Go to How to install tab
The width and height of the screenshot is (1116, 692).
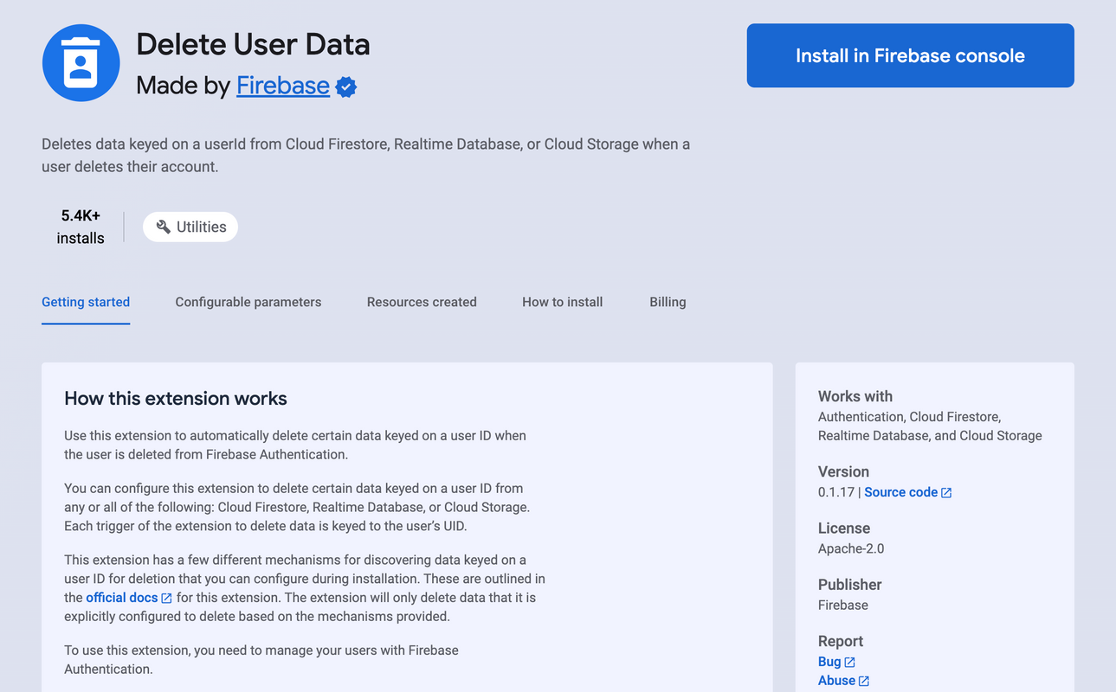point(562,302)
